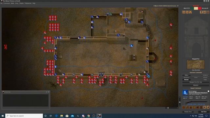
Task: Open the File menu
Action: (x=1, y=3)
